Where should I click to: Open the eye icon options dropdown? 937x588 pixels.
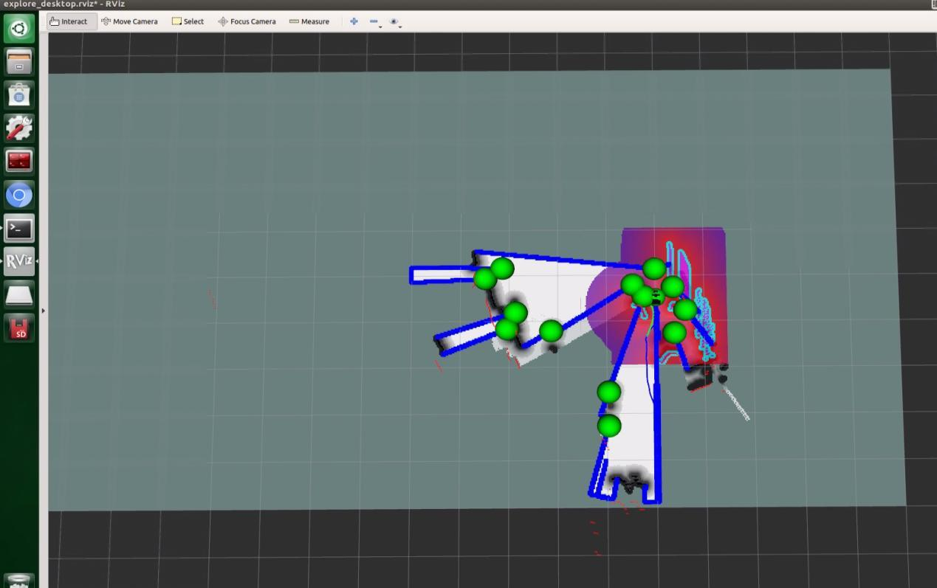tap(395, 22)
